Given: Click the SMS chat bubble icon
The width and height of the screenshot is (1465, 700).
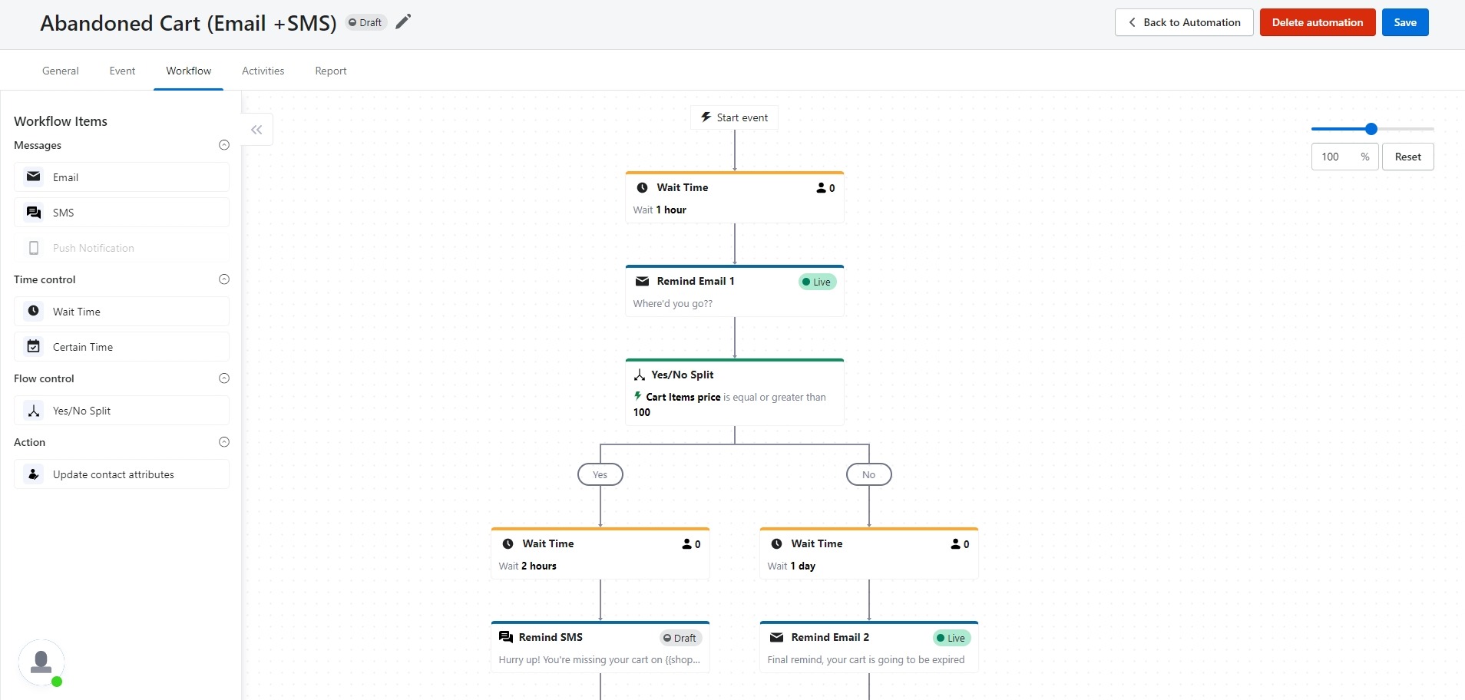Looking at the screenshot, I should coord(34,213).
